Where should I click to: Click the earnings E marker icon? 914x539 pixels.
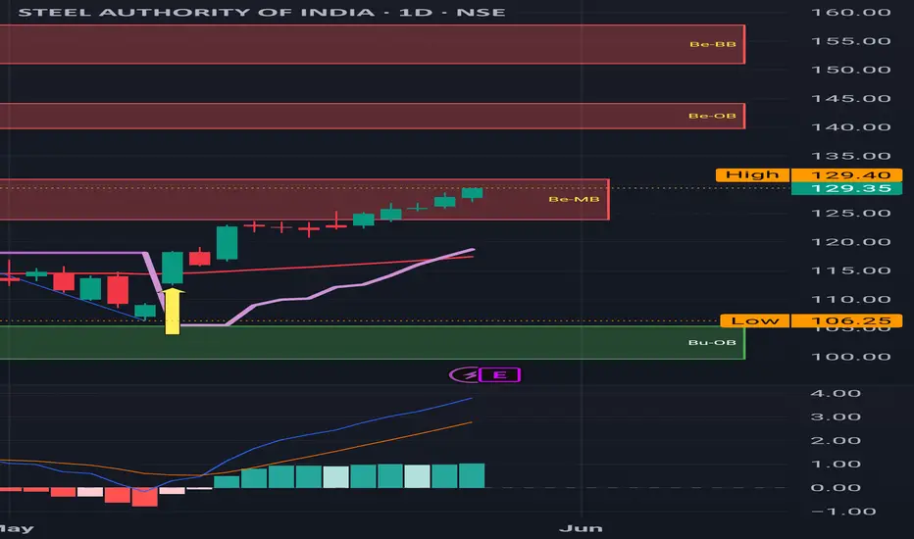(x=499, y=374)
